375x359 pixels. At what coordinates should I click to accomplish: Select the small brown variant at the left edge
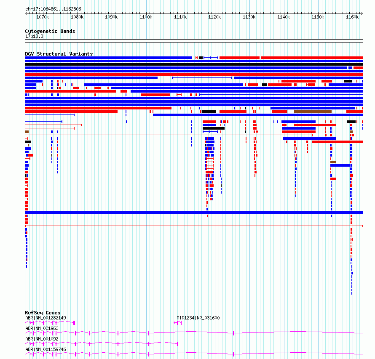27,132
